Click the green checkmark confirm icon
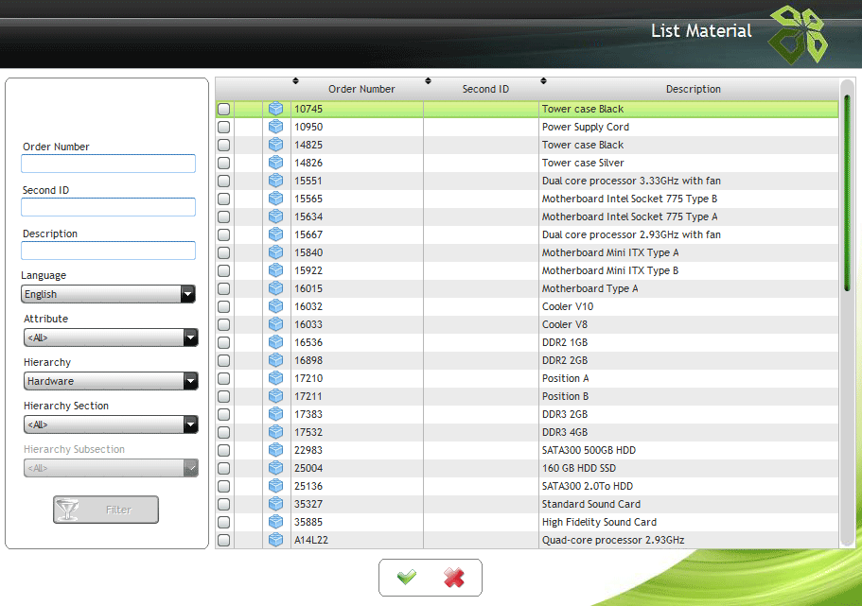Viewport: 862px width, 606px height. click(x=407, y=578)
